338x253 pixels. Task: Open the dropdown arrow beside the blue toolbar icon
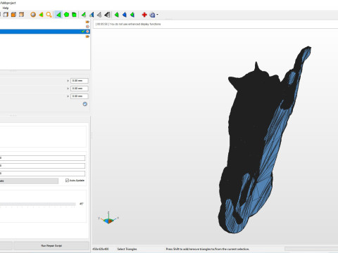coord(157,15)
